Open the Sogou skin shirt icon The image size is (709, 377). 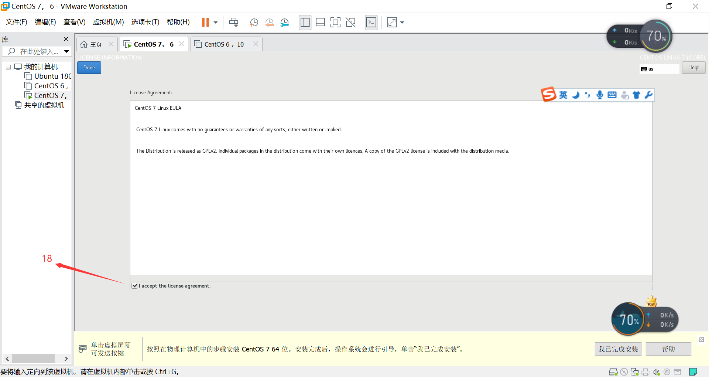[x=636, y=95]
